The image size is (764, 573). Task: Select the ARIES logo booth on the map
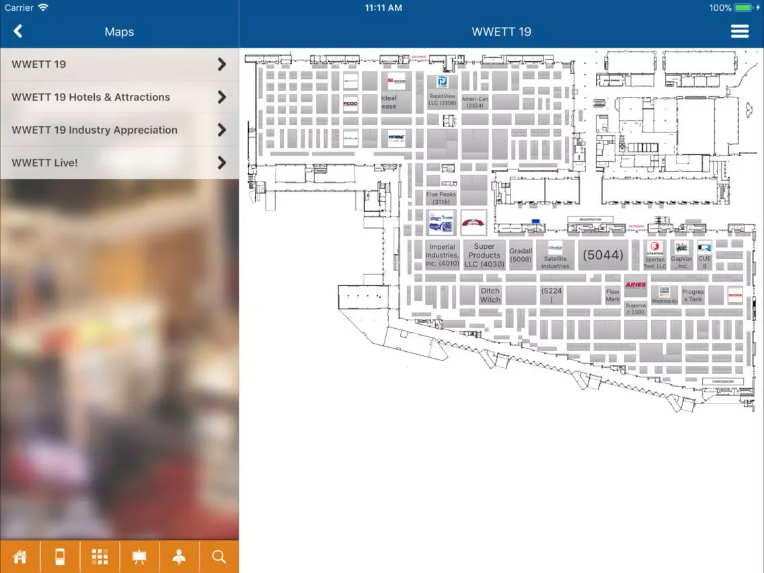[x=636, y=285]
